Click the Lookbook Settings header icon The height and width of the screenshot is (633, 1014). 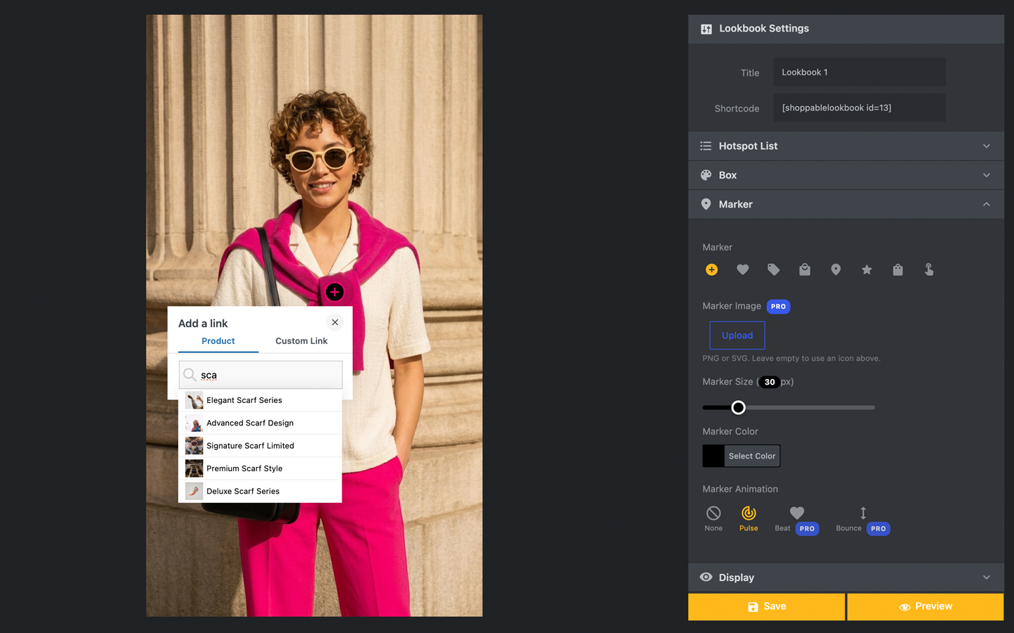(706, 29)
